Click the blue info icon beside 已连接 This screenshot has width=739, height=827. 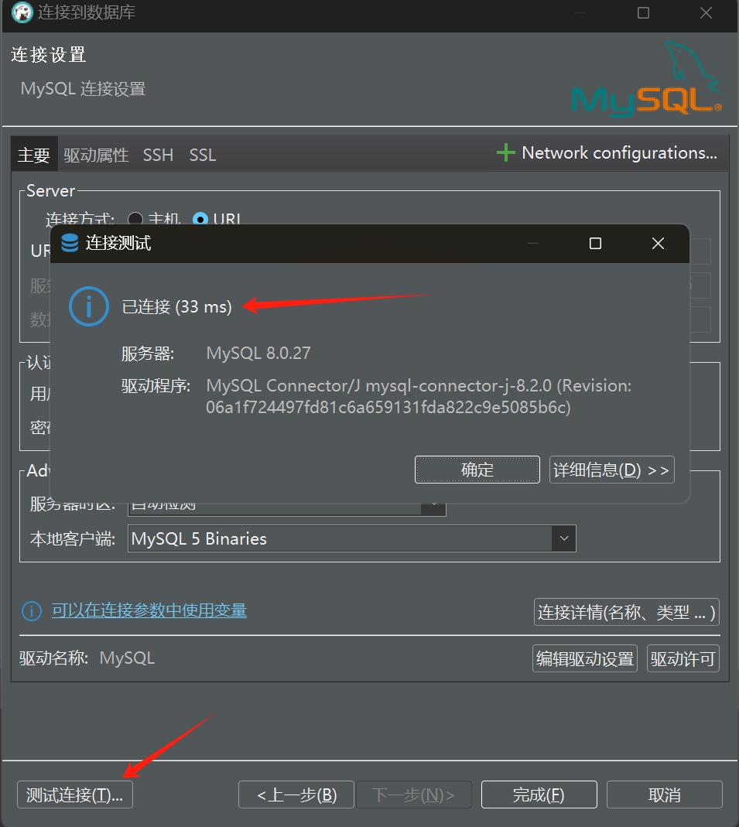tap(88, 306)
